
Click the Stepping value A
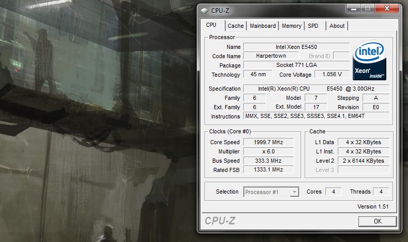376,98
